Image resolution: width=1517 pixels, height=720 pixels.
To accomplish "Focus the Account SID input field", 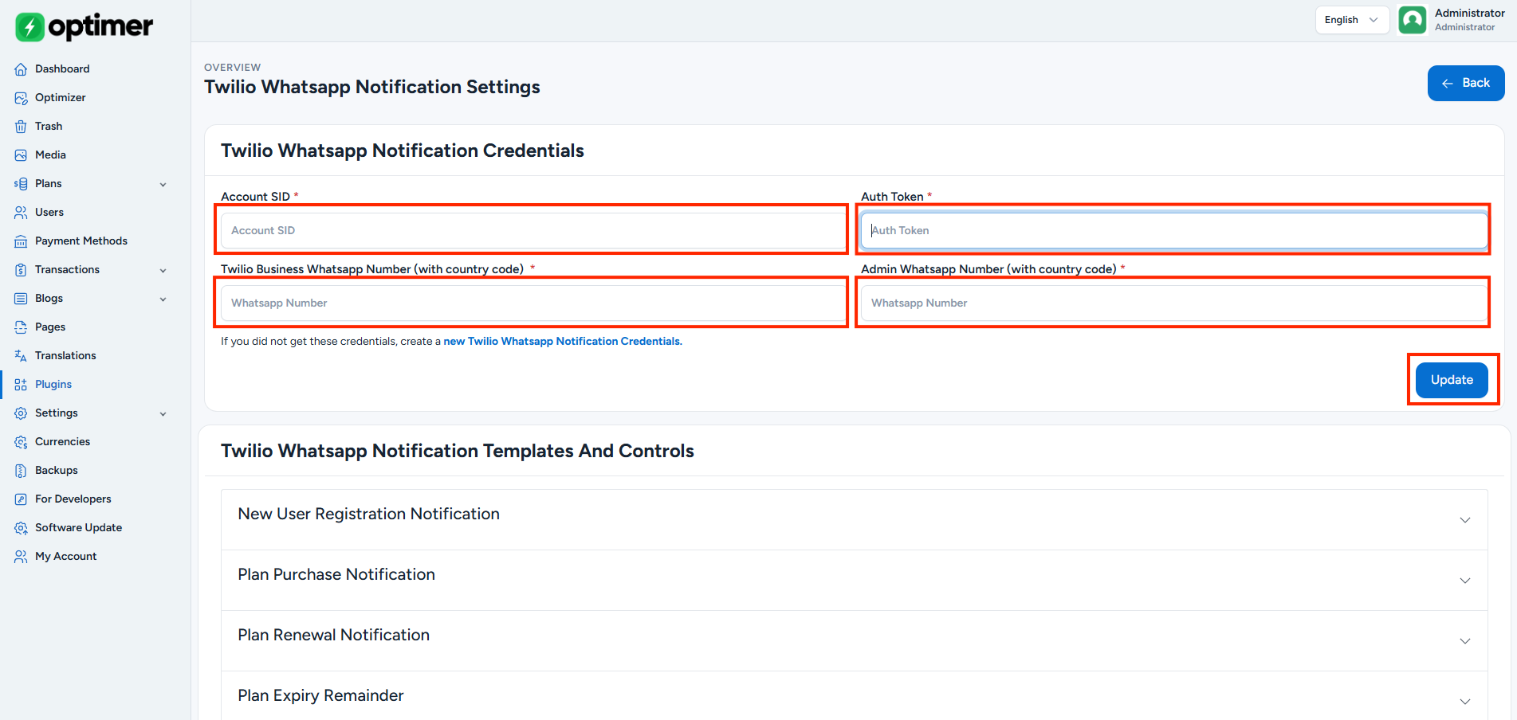I will coord(533,230).
